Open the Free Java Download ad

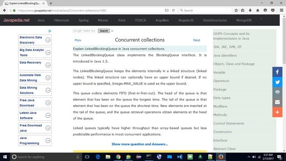[x=35, y=103]
